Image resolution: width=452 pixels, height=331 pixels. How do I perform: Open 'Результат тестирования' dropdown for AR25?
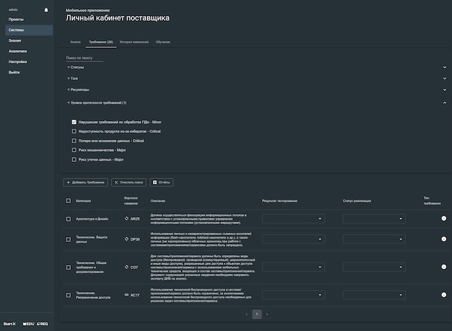(x=293, y=218)
